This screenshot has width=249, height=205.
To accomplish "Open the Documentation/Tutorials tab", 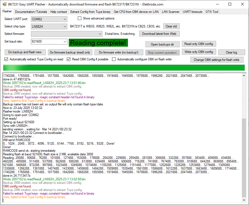I will coord(31,12).
